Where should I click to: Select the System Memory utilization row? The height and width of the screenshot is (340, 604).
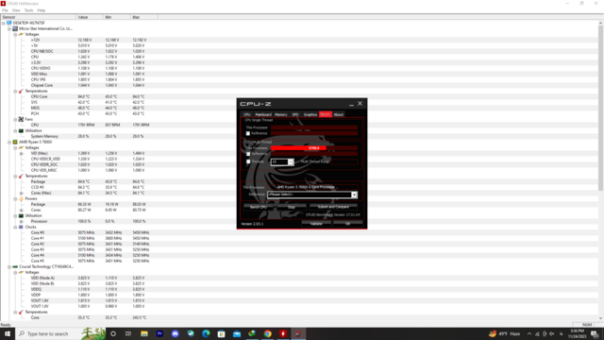299,136
